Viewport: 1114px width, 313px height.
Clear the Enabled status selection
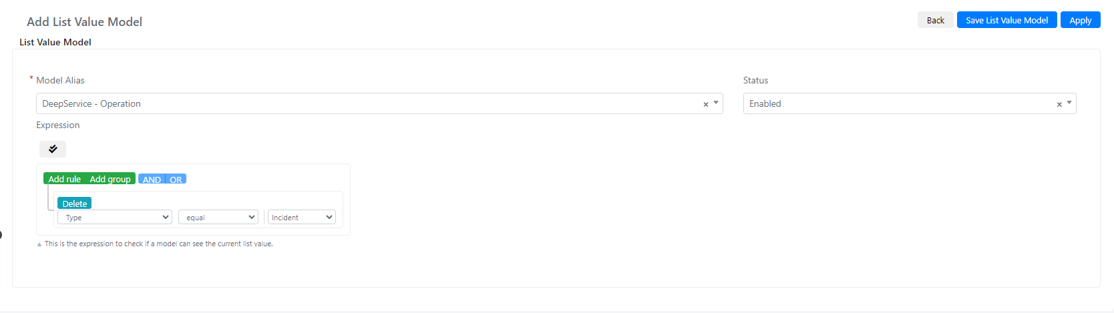pos(1059,104)
